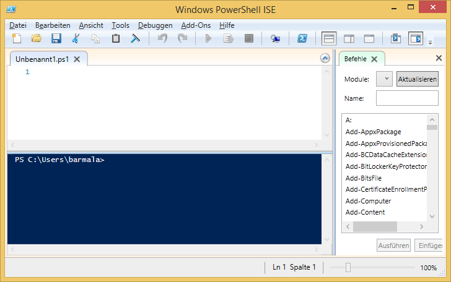Select Add-CertificateEnrollmentPolicyServer command entry
This screenshot has width=451, height=282.
coord(385,189)
